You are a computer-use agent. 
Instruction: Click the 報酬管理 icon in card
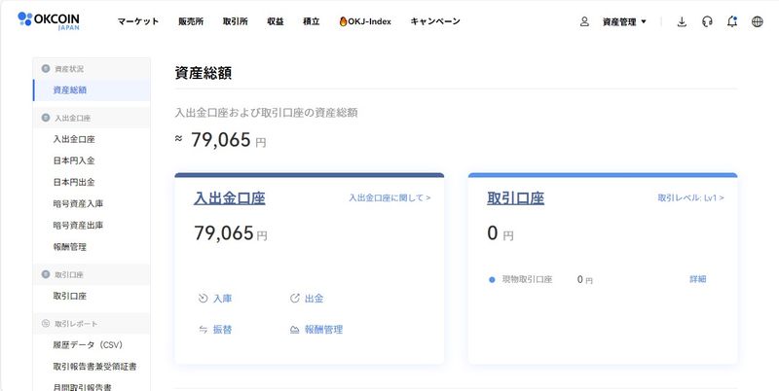pyautogui.click(x=295, y=330)
